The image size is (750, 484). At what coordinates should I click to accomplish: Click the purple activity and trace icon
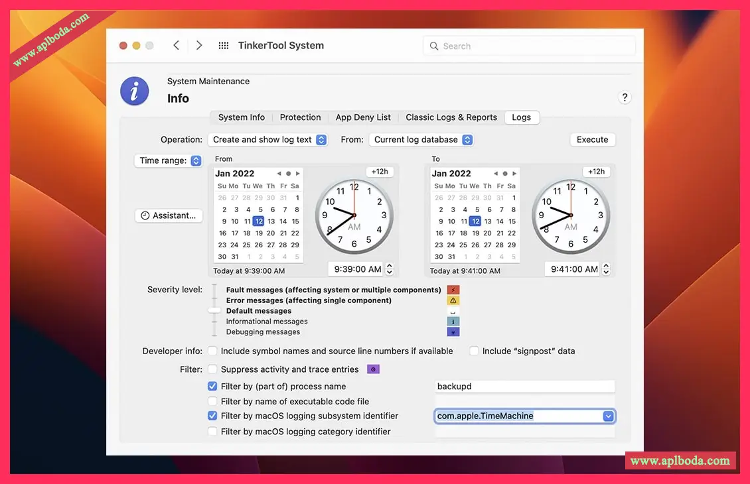373,369
